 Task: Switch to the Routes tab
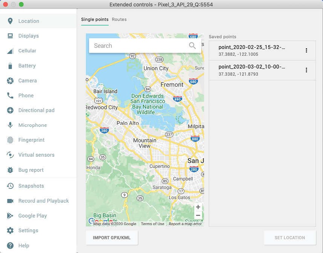coord(119,20)
